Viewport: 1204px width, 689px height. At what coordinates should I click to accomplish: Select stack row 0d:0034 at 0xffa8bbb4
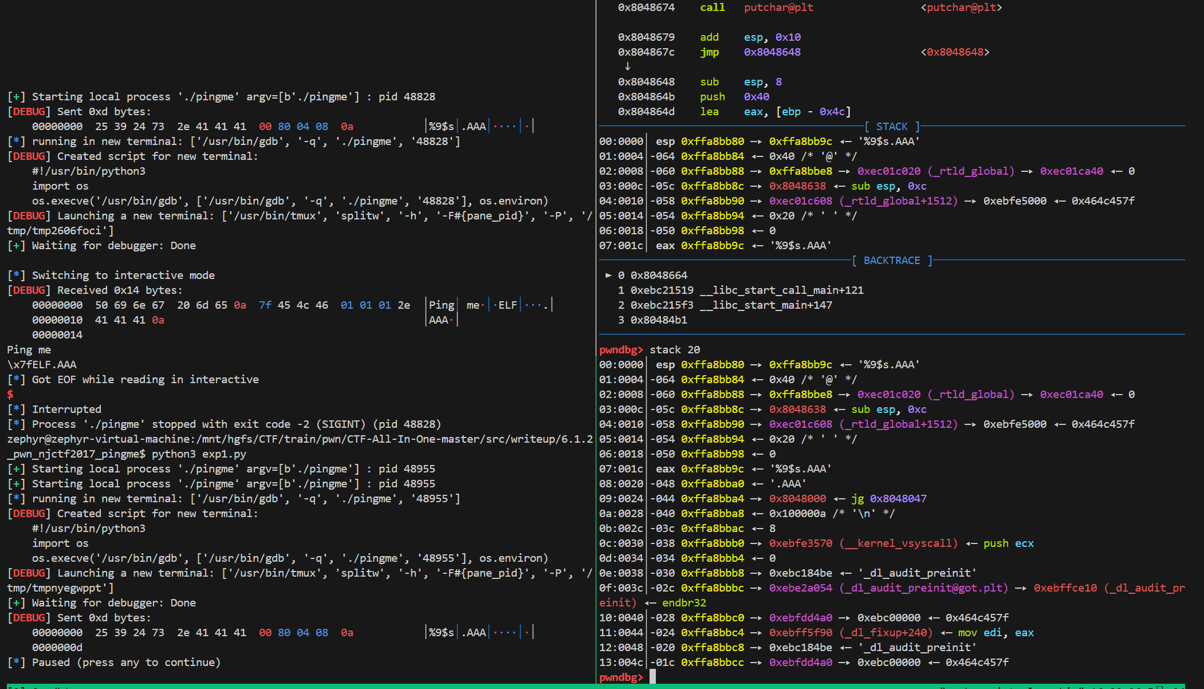point(687,558)
